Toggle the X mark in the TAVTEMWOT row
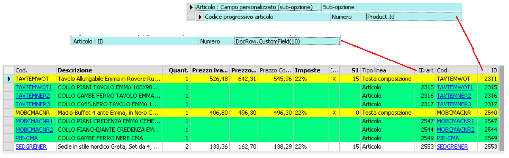Image resolution: width=509 pixels, height=158 pixels. tap(335, 79)
